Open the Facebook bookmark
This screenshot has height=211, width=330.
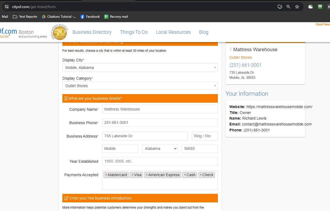coord(90,17)
